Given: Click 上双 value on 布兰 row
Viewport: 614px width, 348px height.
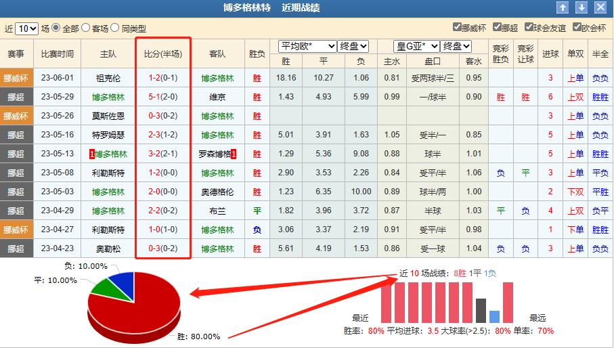Looking at the screenshot, I should point(575,211).
